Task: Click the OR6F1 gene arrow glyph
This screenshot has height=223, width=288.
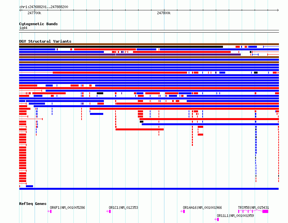Action: click(50, 211)
